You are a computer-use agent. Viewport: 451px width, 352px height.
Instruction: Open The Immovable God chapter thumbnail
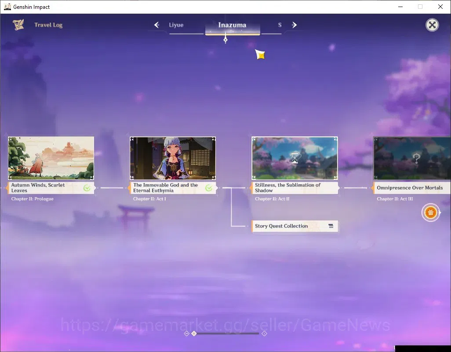tap(173, 158)
